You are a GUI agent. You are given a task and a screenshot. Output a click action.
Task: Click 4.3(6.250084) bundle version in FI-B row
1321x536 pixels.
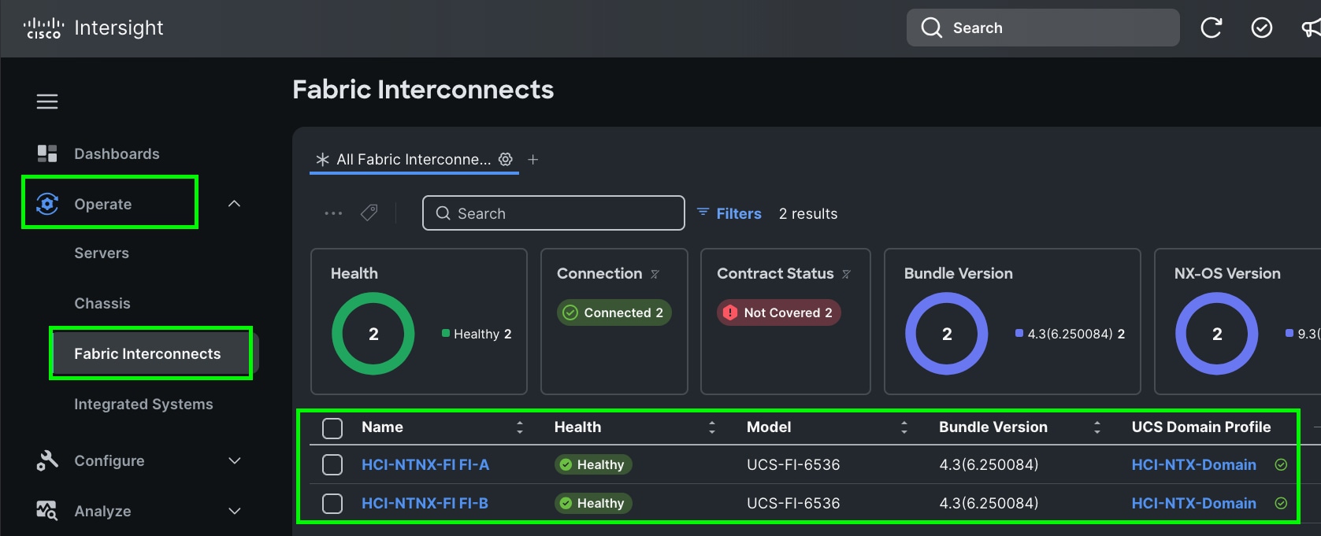pos(989,503)
